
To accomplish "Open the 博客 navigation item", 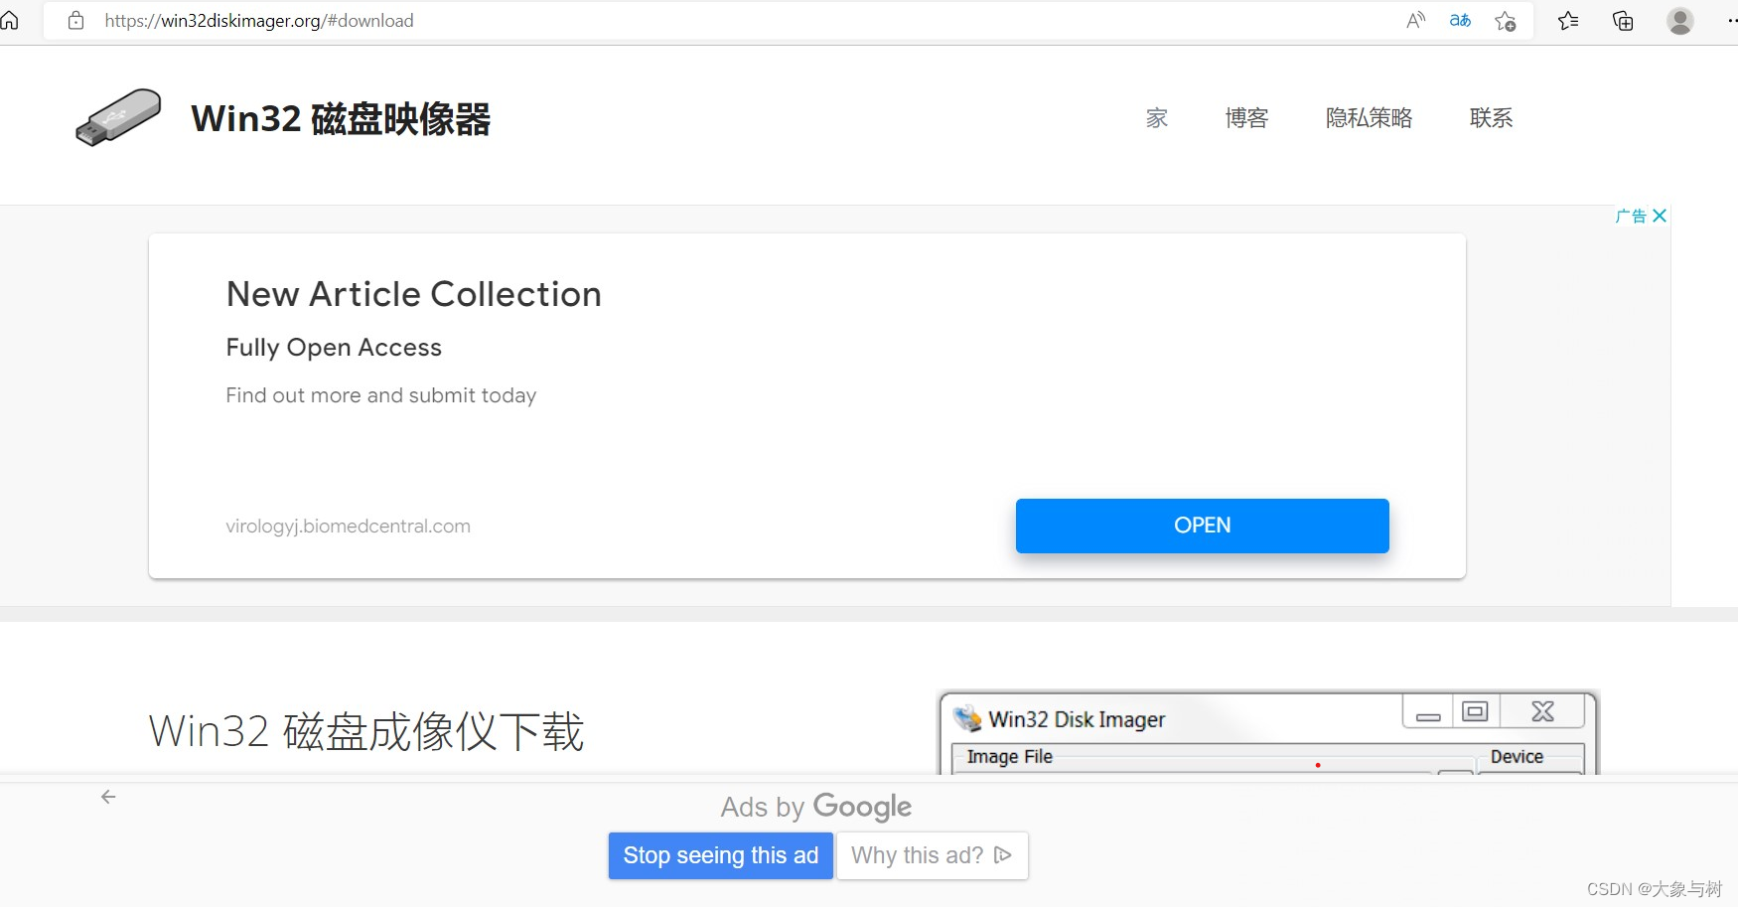I will [x=1246, y=118].
